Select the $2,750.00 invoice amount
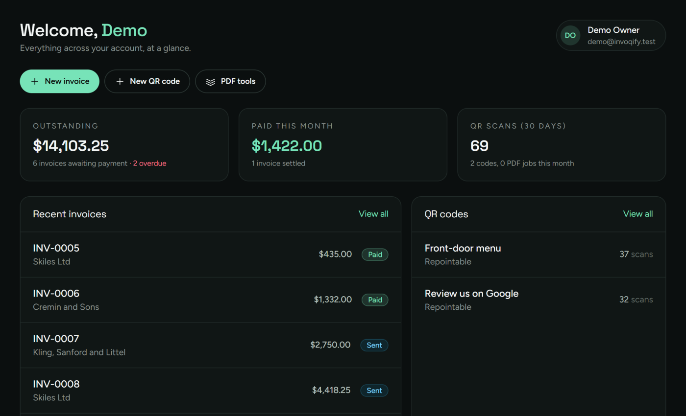Image resolution: width=686 pixels, height=416 pixels. 330,345
